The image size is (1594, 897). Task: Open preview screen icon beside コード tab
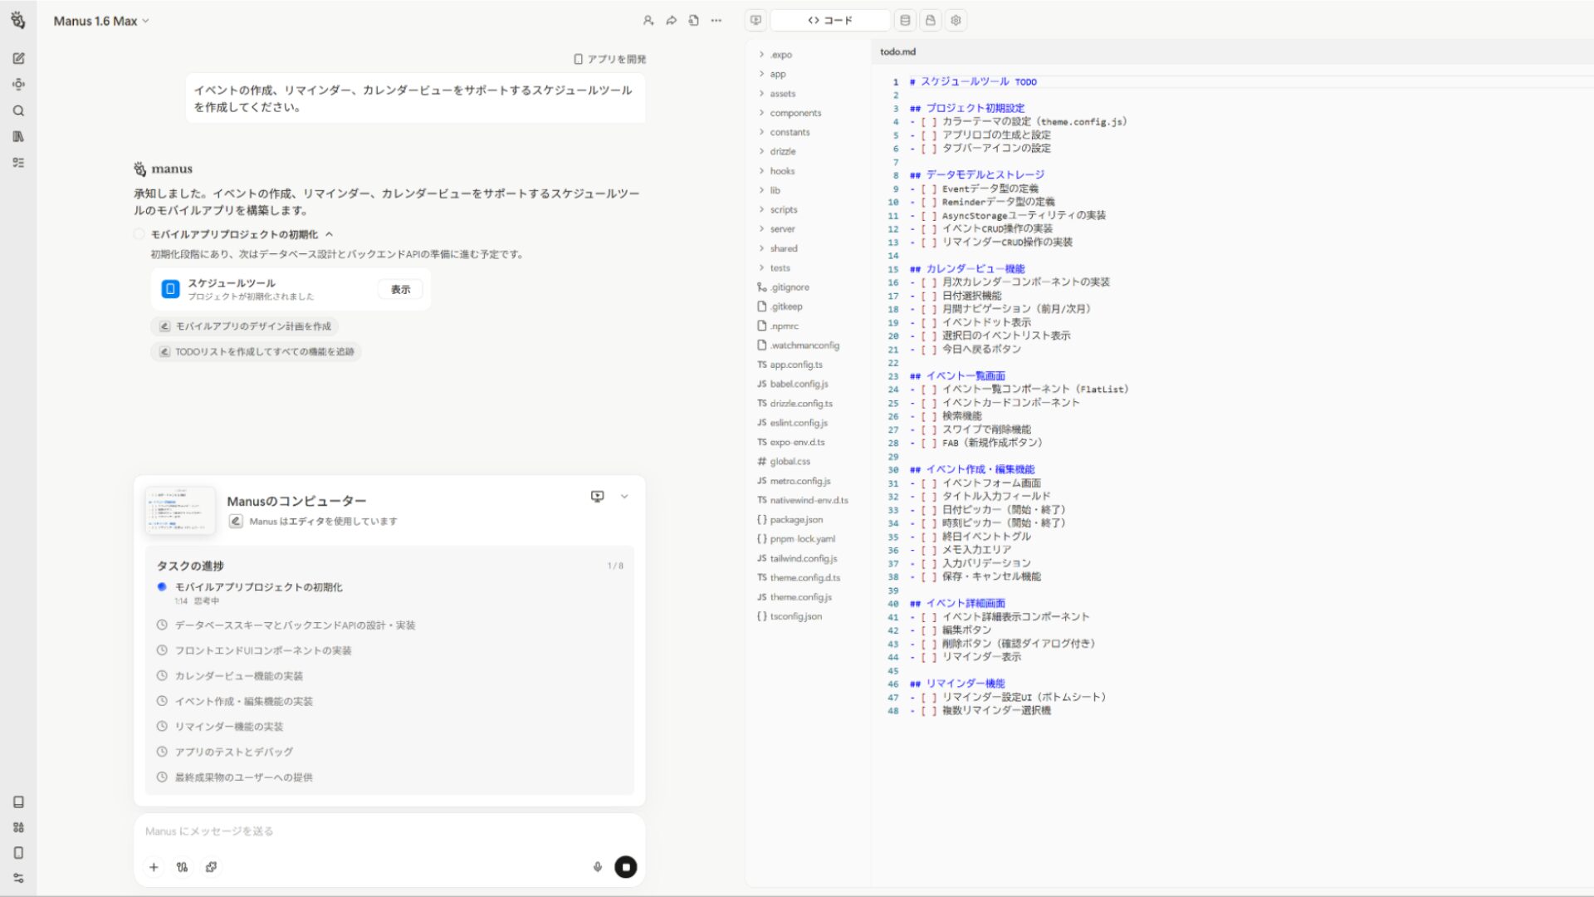click(x=755, y=21)
